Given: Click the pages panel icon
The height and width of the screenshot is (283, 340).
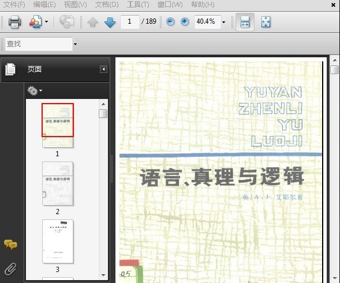Looking at the screenshot, I should point(10,69).
